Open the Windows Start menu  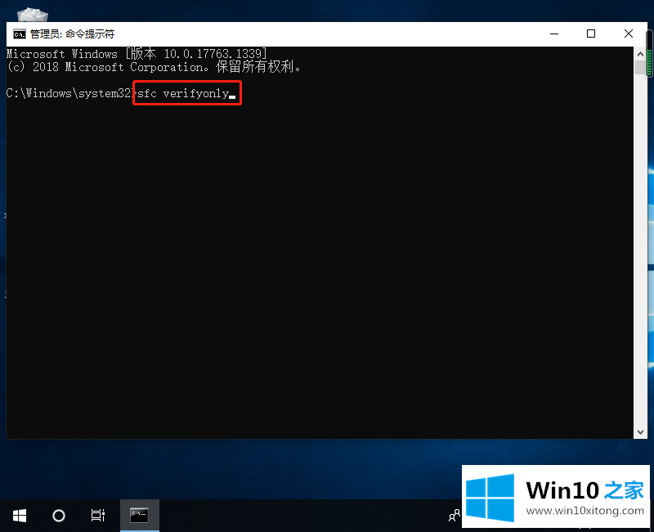(20, 516)
